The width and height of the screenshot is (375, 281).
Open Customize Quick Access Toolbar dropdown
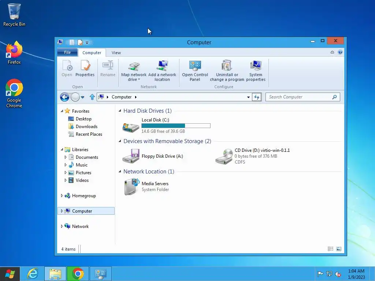(x=87, y=42)
